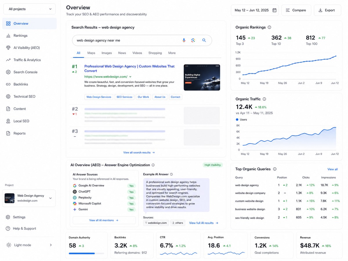This screenshot has width=348, height=261.
Task: Click the Web Design Services sitelink
Action: pos(99,97)
